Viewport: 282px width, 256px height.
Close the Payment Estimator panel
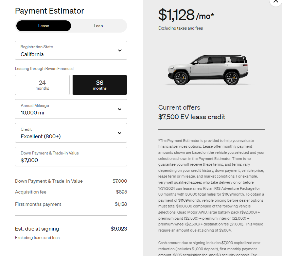click(x=276, y=2)
